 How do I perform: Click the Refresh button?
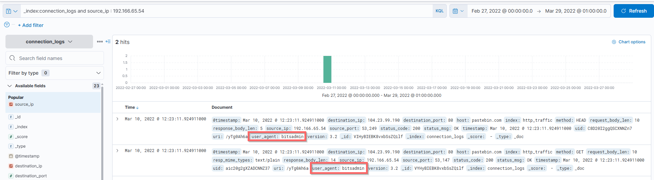[634, 11]
